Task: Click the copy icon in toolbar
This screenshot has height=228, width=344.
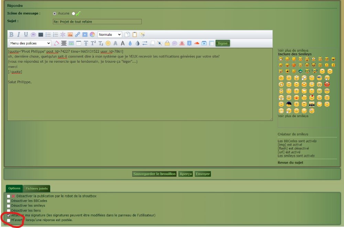Action: 127,34
